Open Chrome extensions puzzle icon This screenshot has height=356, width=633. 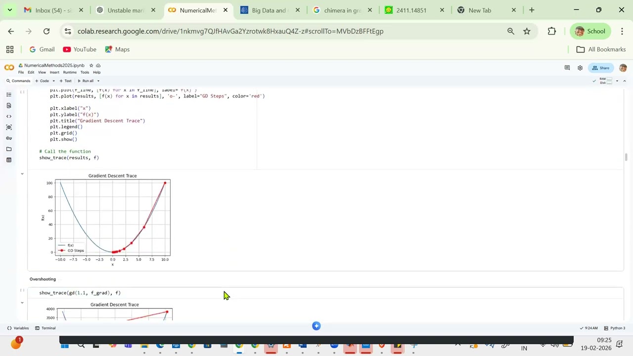(x=552, y=31)
